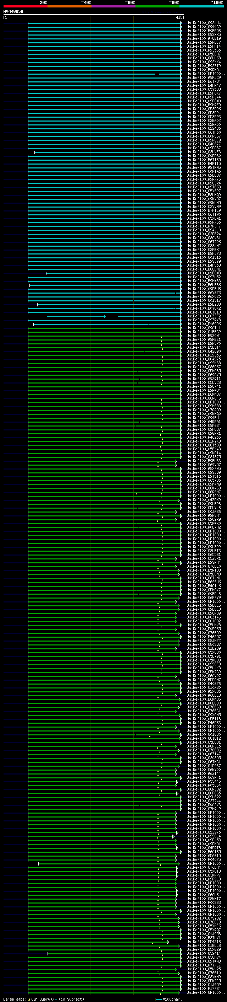Select hit label UniRef100_Q12975
The width and height of the screenshot is (227, 1002).
click(204, 832)
